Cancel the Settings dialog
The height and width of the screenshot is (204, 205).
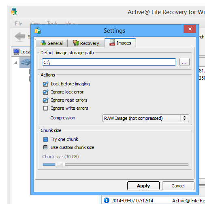pos(178,186)
